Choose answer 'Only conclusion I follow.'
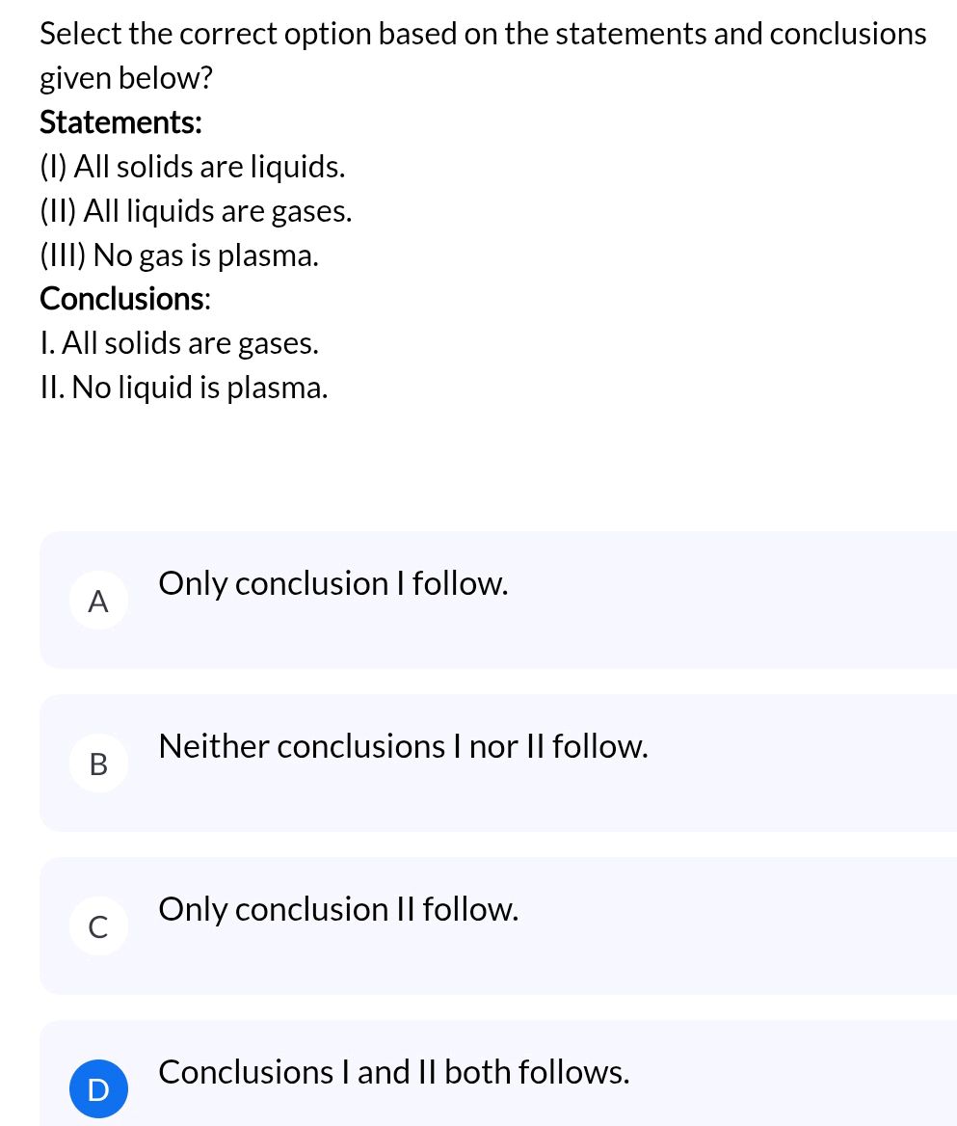This screenshot has height=1126, width=957. (x=333, y=583)
